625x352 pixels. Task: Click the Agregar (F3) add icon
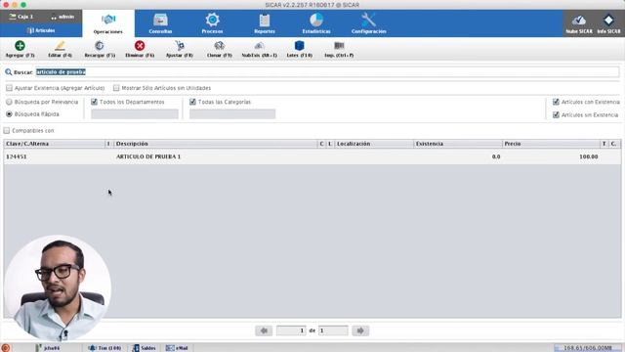click(x=20, y=46)
